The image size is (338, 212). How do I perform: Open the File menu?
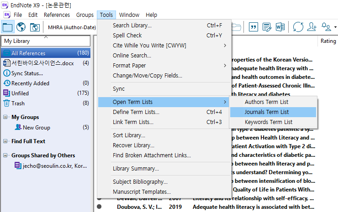click(x=18, y=15)
